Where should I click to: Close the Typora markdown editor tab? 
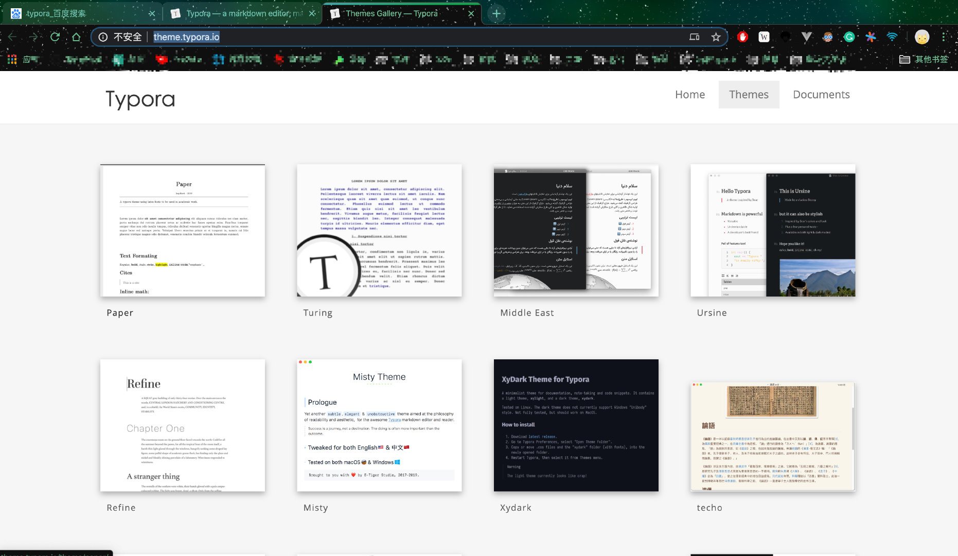[312, 14]
